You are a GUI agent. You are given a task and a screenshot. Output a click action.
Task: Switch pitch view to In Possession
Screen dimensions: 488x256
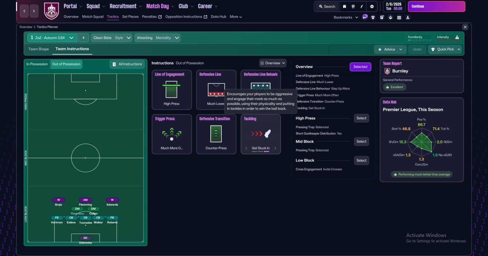37,64
